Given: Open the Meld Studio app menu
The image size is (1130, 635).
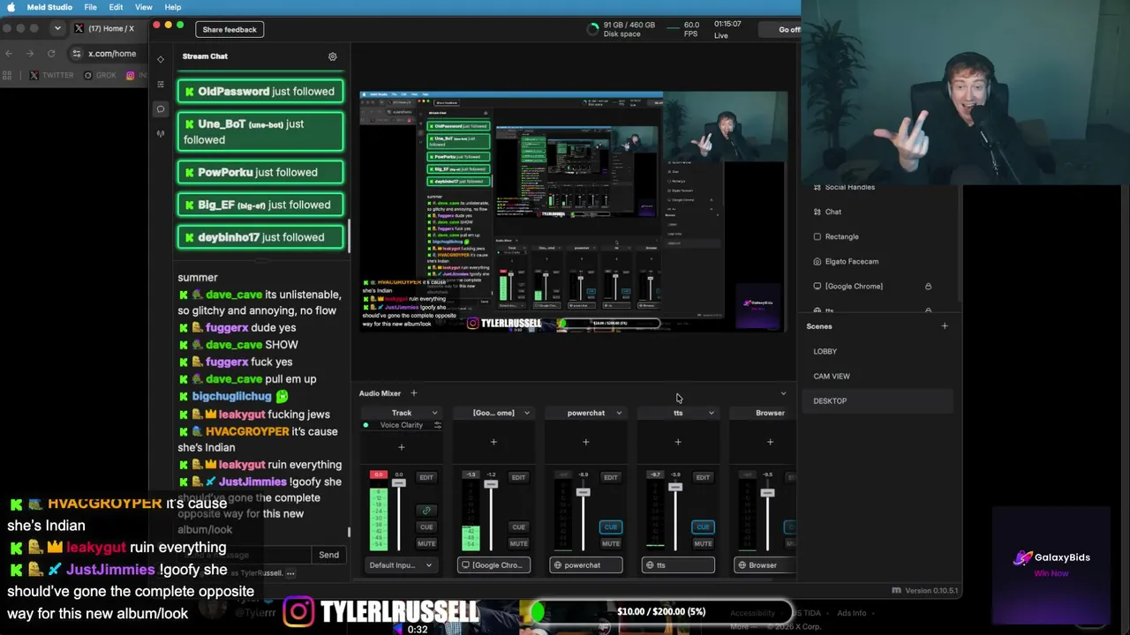Looking at the screenshot, I should pyautogui.click(x=50, y=7).
